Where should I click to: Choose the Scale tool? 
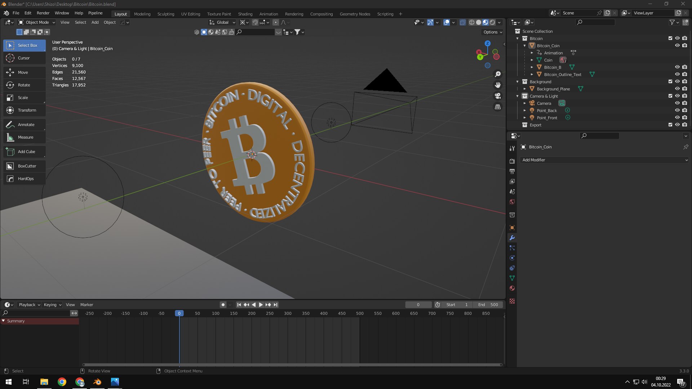point(24,98)
